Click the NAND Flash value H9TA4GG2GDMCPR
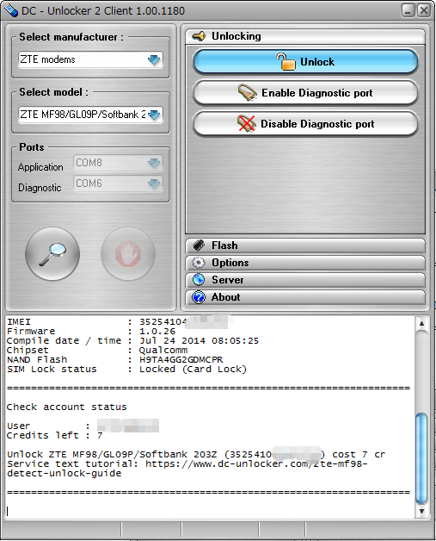The image size is (436, 541). (181, 359)
